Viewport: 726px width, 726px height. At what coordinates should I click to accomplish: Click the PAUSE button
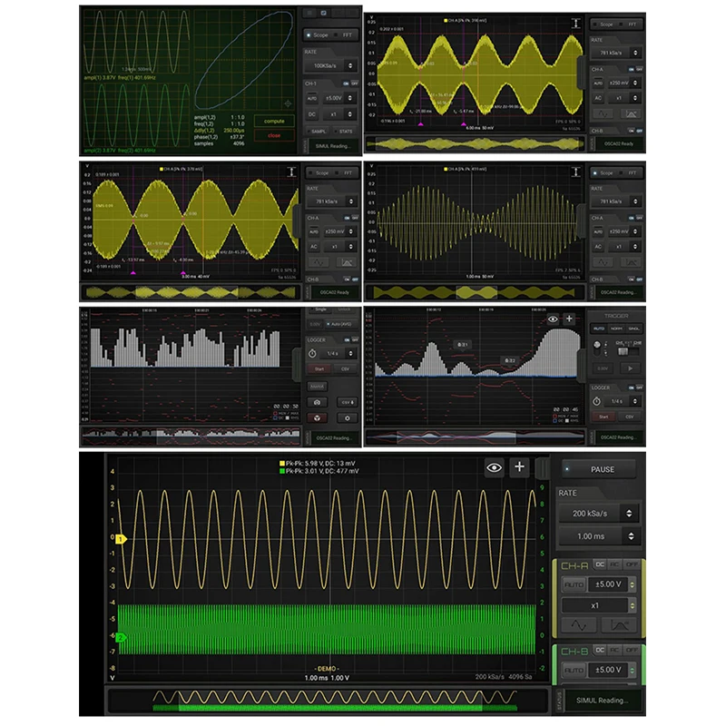point(598,469)
